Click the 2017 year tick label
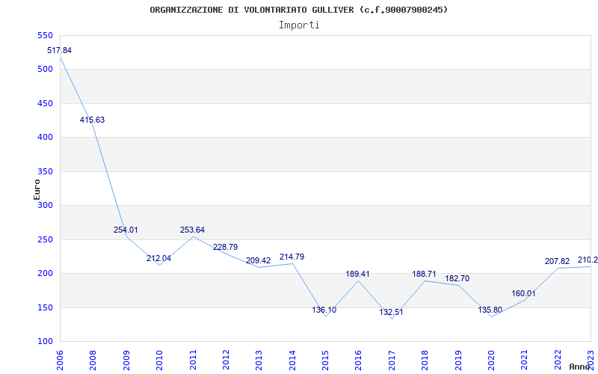598x374 pixels. coord(392,361)
